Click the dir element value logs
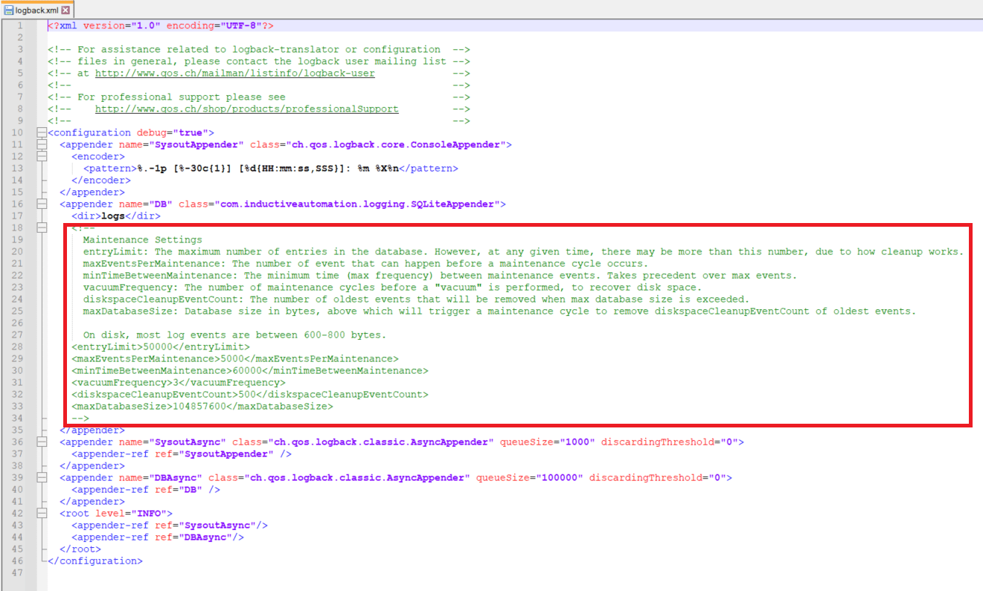Screen dimensions: 983x591 tap(113, 216)
